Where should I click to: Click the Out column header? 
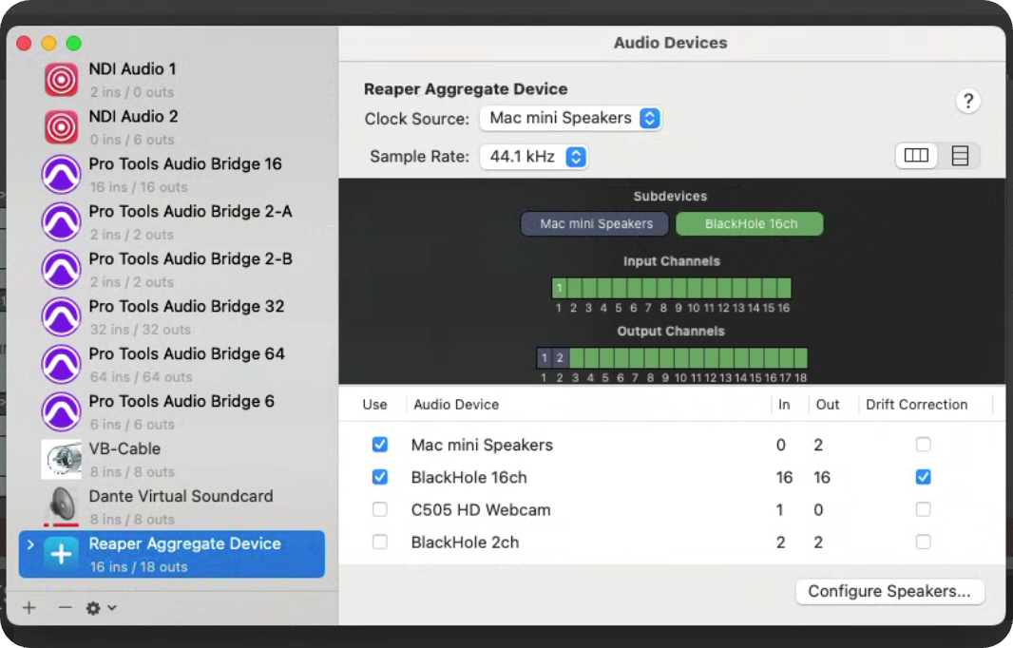click(x=828, y=405)
